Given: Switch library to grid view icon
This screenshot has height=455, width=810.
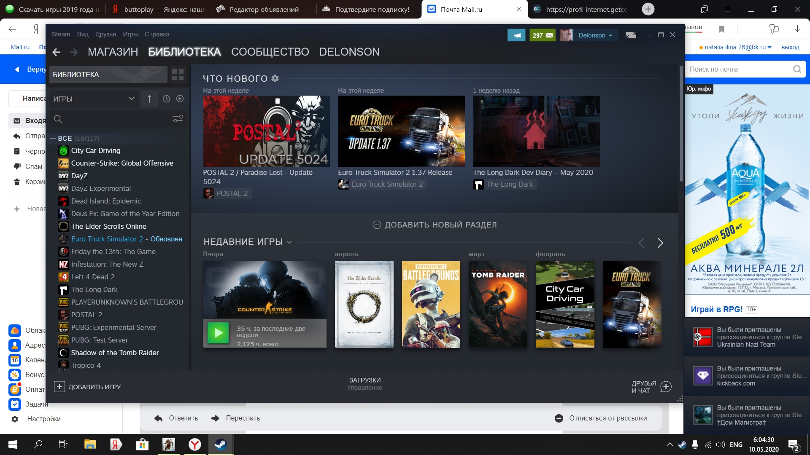Looking at the screenshot, I should tap(178, 75).
